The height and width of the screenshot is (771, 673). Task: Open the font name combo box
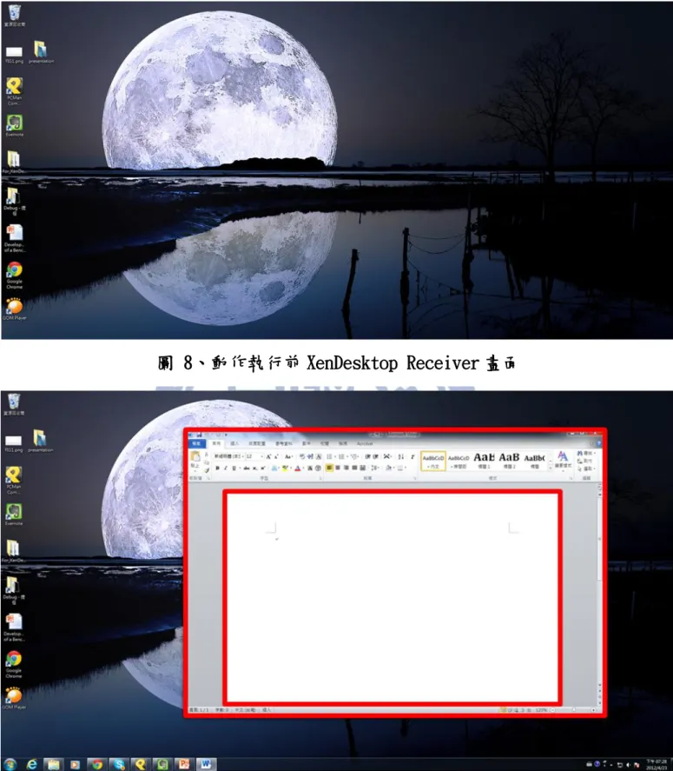tap(229, 456)
